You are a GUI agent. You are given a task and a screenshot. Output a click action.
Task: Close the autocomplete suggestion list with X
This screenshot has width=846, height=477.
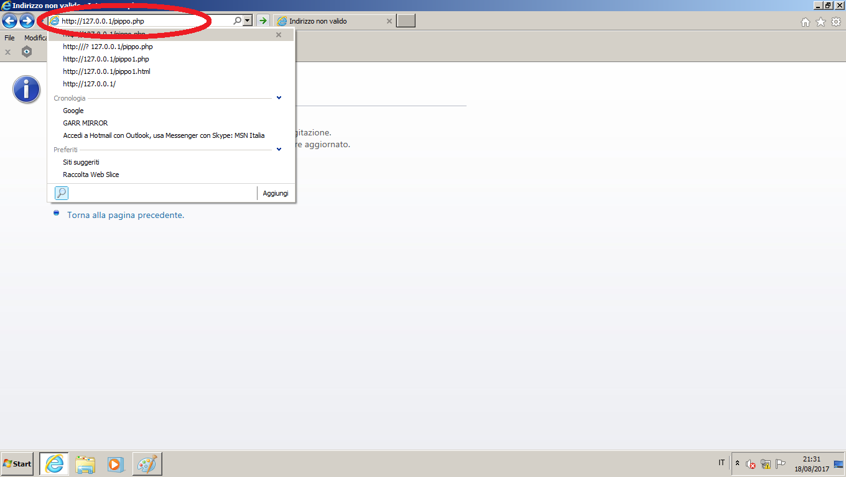coord(279,35)
